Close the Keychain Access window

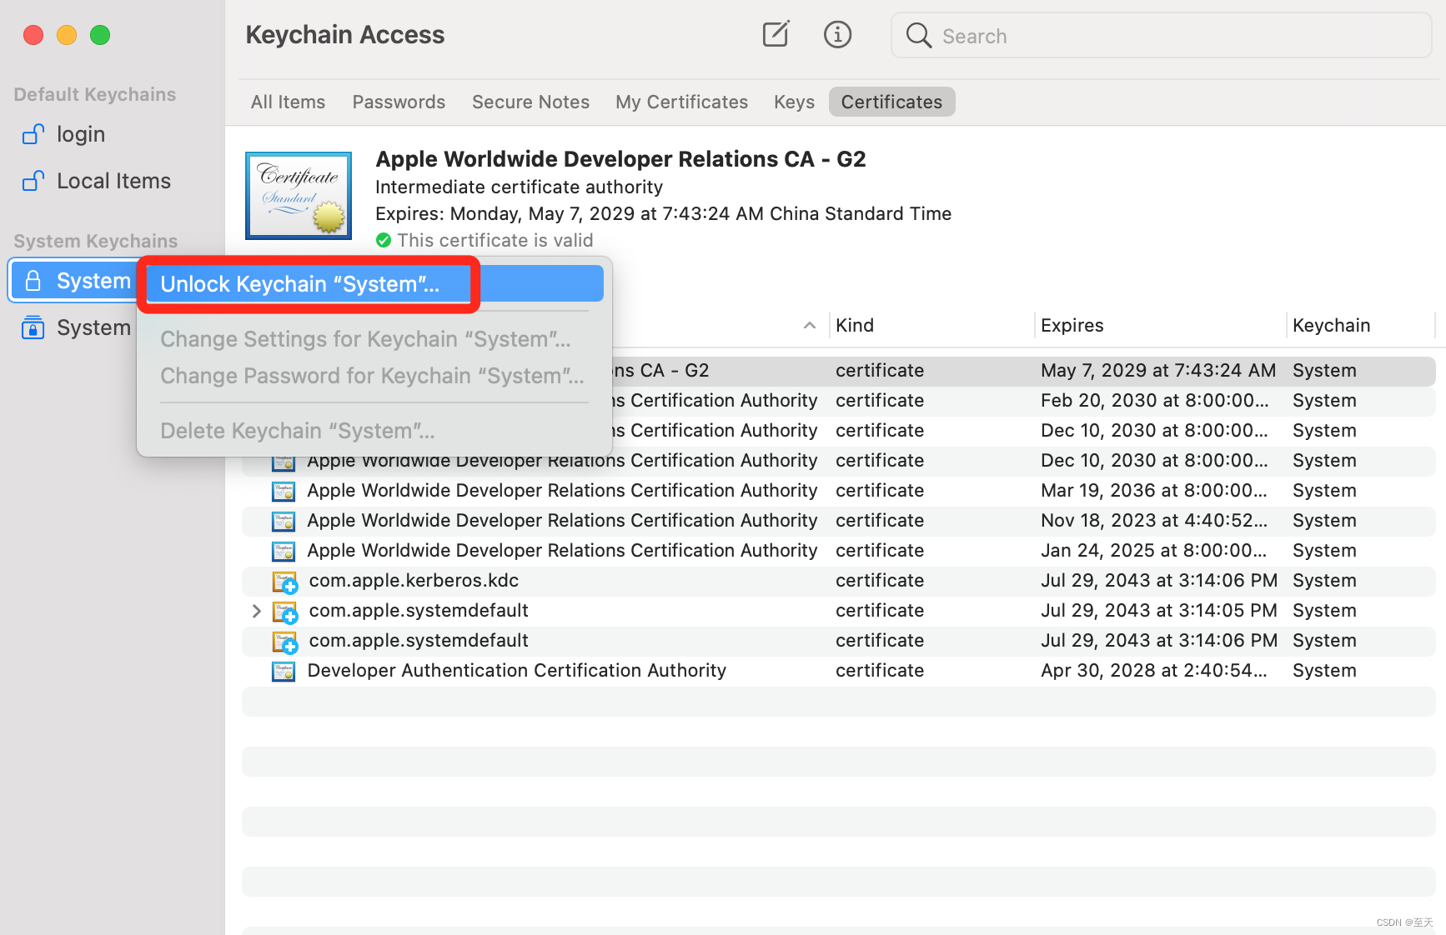click(x=33, y=35)
